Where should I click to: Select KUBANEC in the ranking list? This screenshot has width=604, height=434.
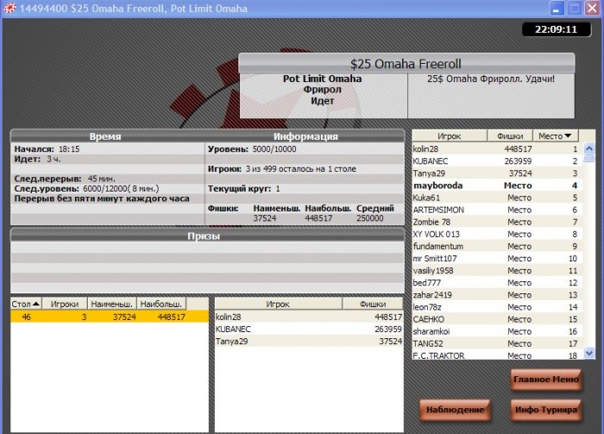(496, 161)
